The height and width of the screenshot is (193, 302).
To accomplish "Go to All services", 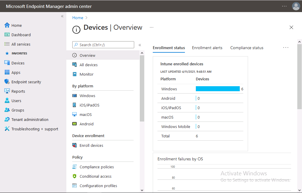I will pos(21,44).
